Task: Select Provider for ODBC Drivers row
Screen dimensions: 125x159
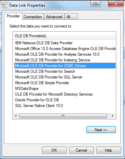Action: pyautogui.click(x=65, y=66)
